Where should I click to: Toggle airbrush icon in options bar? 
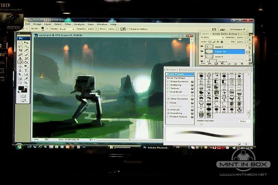click(123, 29)
